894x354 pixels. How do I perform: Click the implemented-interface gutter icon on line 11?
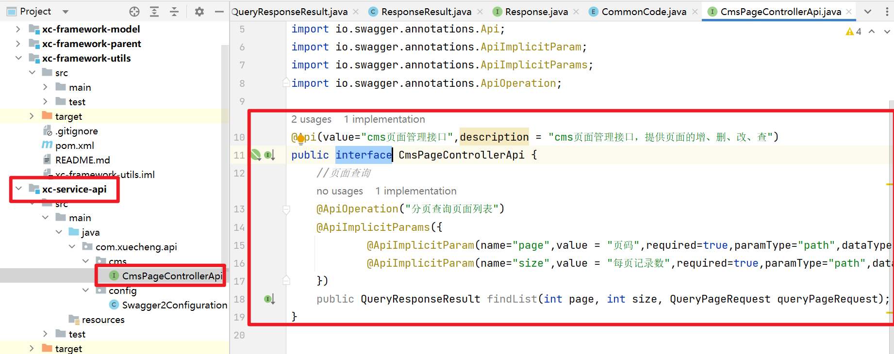coord(269,155)
